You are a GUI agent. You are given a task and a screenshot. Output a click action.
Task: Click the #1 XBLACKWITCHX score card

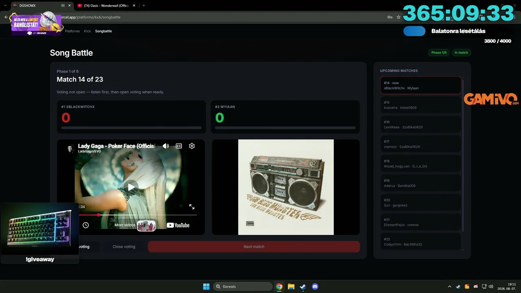coord(131,117)
